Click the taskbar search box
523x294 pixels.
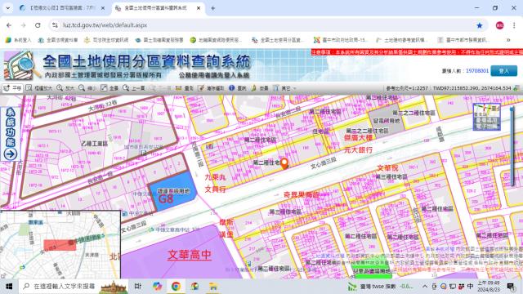tap(74, 287)
